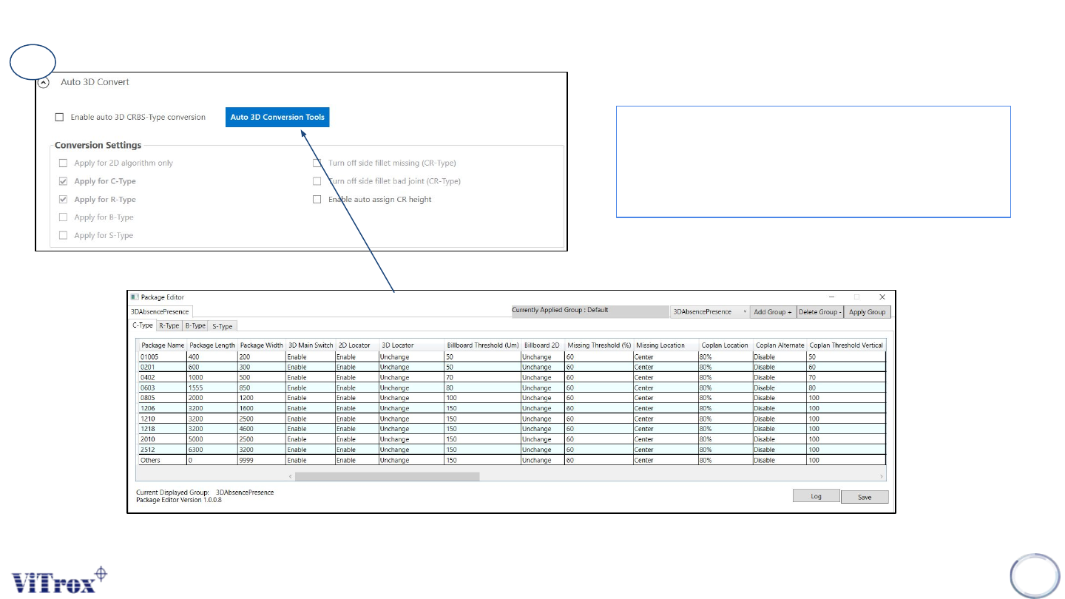Image resolution: width=1065 pixels, height=599 pixels.
Task: Click Currently Applied Group : Default label
Action: (560, 310)
